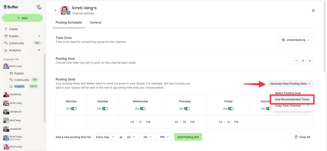Toggle Monday posting off

(x=74, y=109)
